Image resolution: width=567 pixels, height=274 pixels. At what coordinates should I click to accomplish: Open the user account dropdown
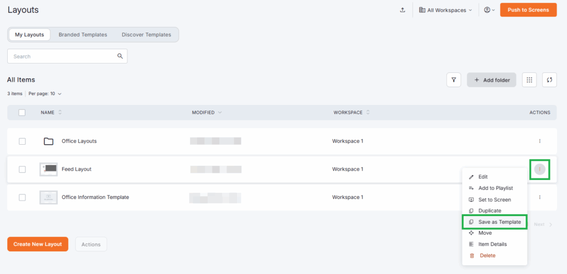[x=489, y=10]
